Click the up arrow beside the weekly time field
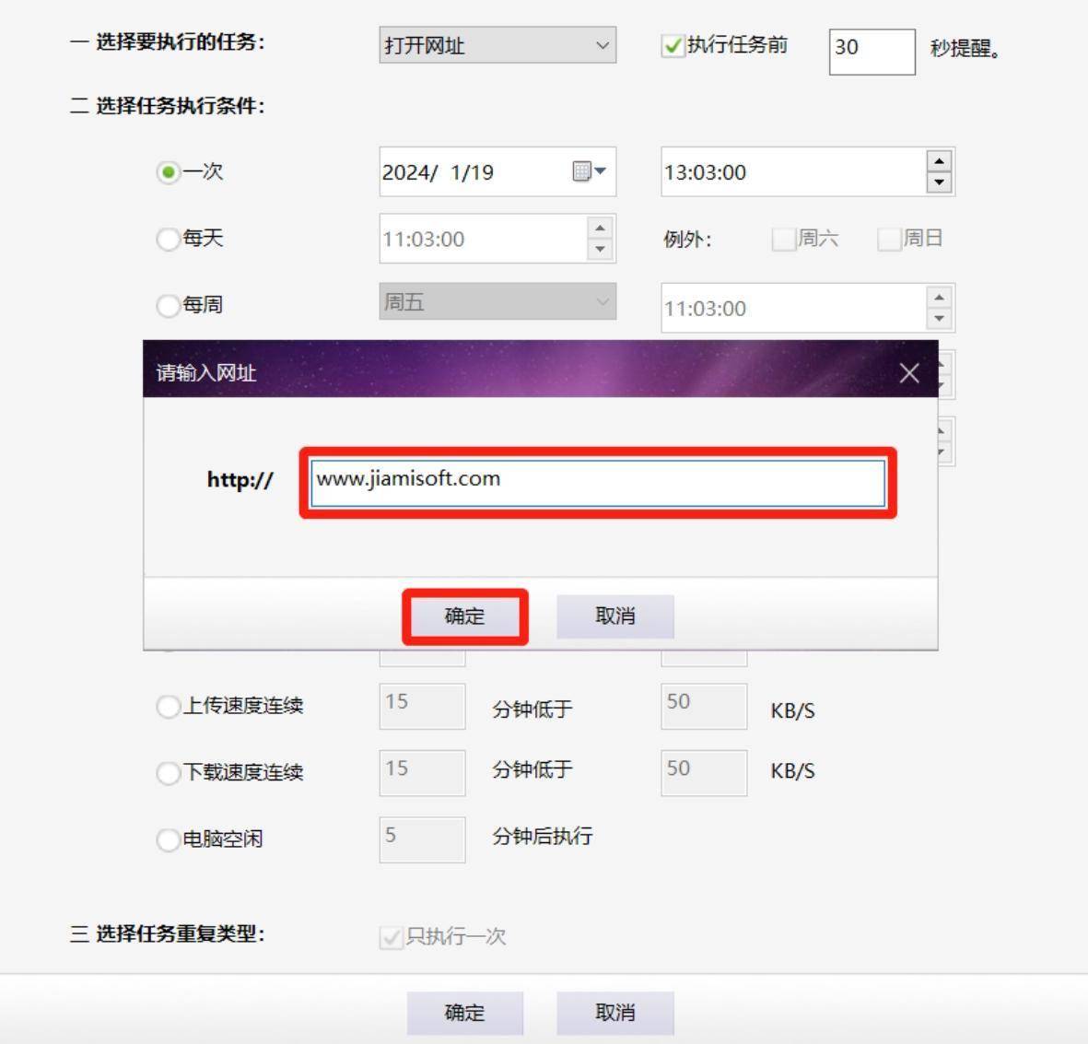 click(x=939, y=298)
